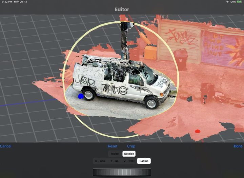Click the Wi-Fi icon in the status bar
244x178 pixels.
point(227,2)
